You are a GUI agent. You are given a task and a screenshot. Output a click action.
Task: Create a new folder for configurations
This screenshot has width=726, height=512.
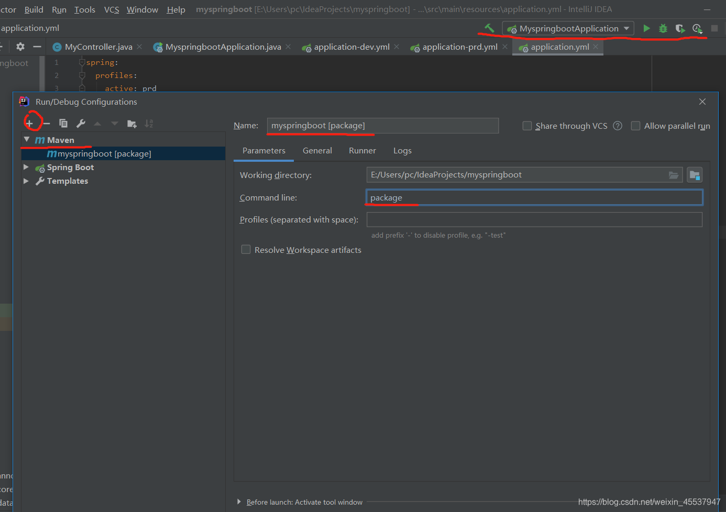point(132,124)
